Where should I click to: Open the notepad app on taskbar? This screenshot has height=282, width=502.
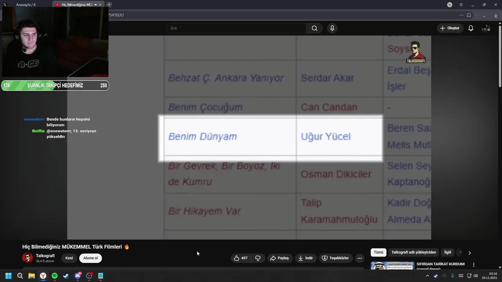tap(100, 276)
